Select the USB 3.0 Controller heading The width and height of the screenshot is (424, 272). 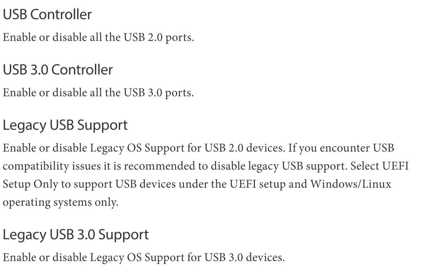pos(58,70)
